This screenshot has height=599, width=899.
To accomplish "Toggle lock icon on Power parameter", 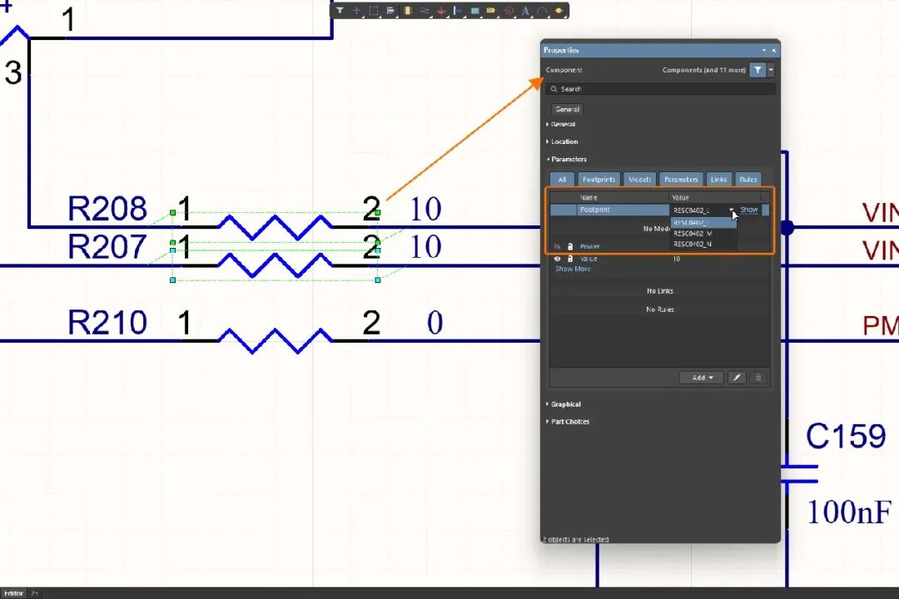I will pyautogui.click(x=570, y=246).
